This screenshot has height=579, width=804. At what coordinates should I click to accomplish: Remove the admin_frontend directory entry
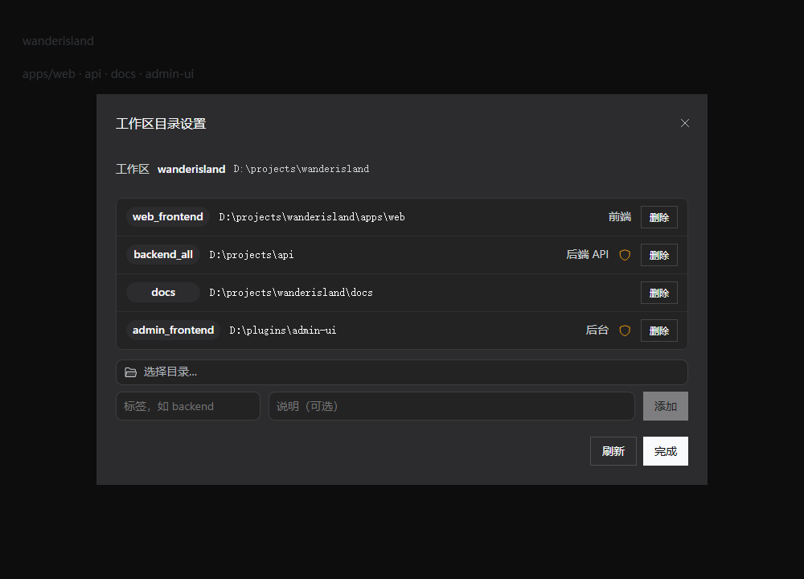coord(659,331)
